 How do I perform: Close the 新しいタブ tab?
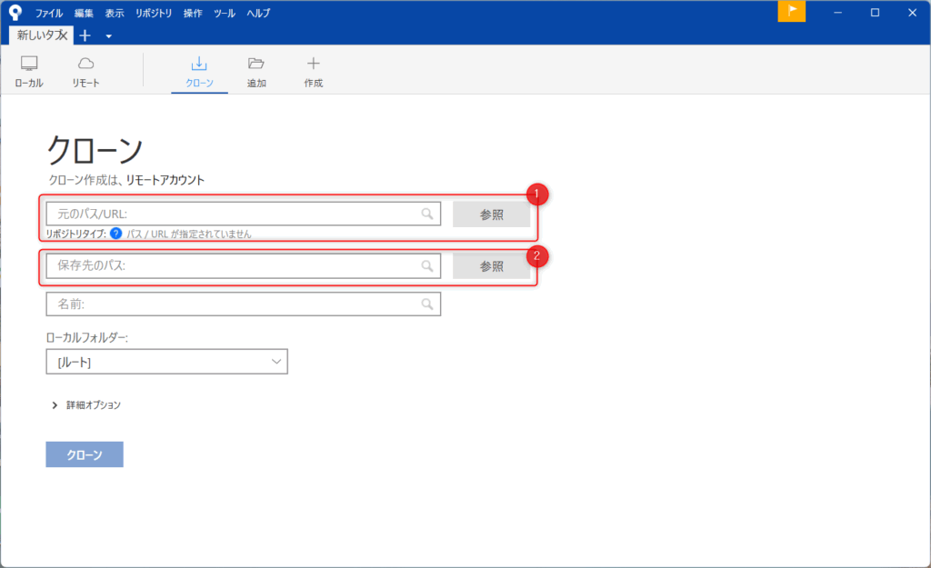click(x=63, y=35)
